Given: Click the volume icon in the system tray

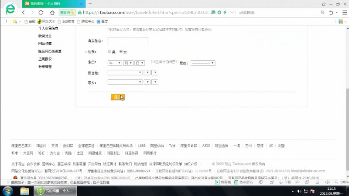Looking at the screenshot, I should pyautogui.click(x=299, y=191).
